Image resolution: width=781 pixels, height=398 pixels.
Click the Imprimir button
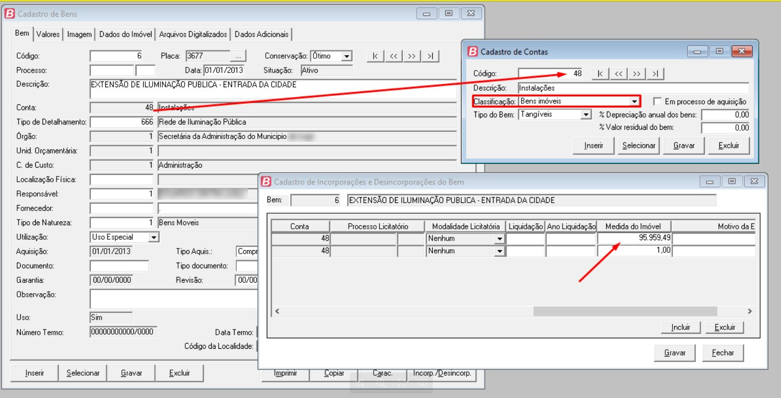click(285, 373)
